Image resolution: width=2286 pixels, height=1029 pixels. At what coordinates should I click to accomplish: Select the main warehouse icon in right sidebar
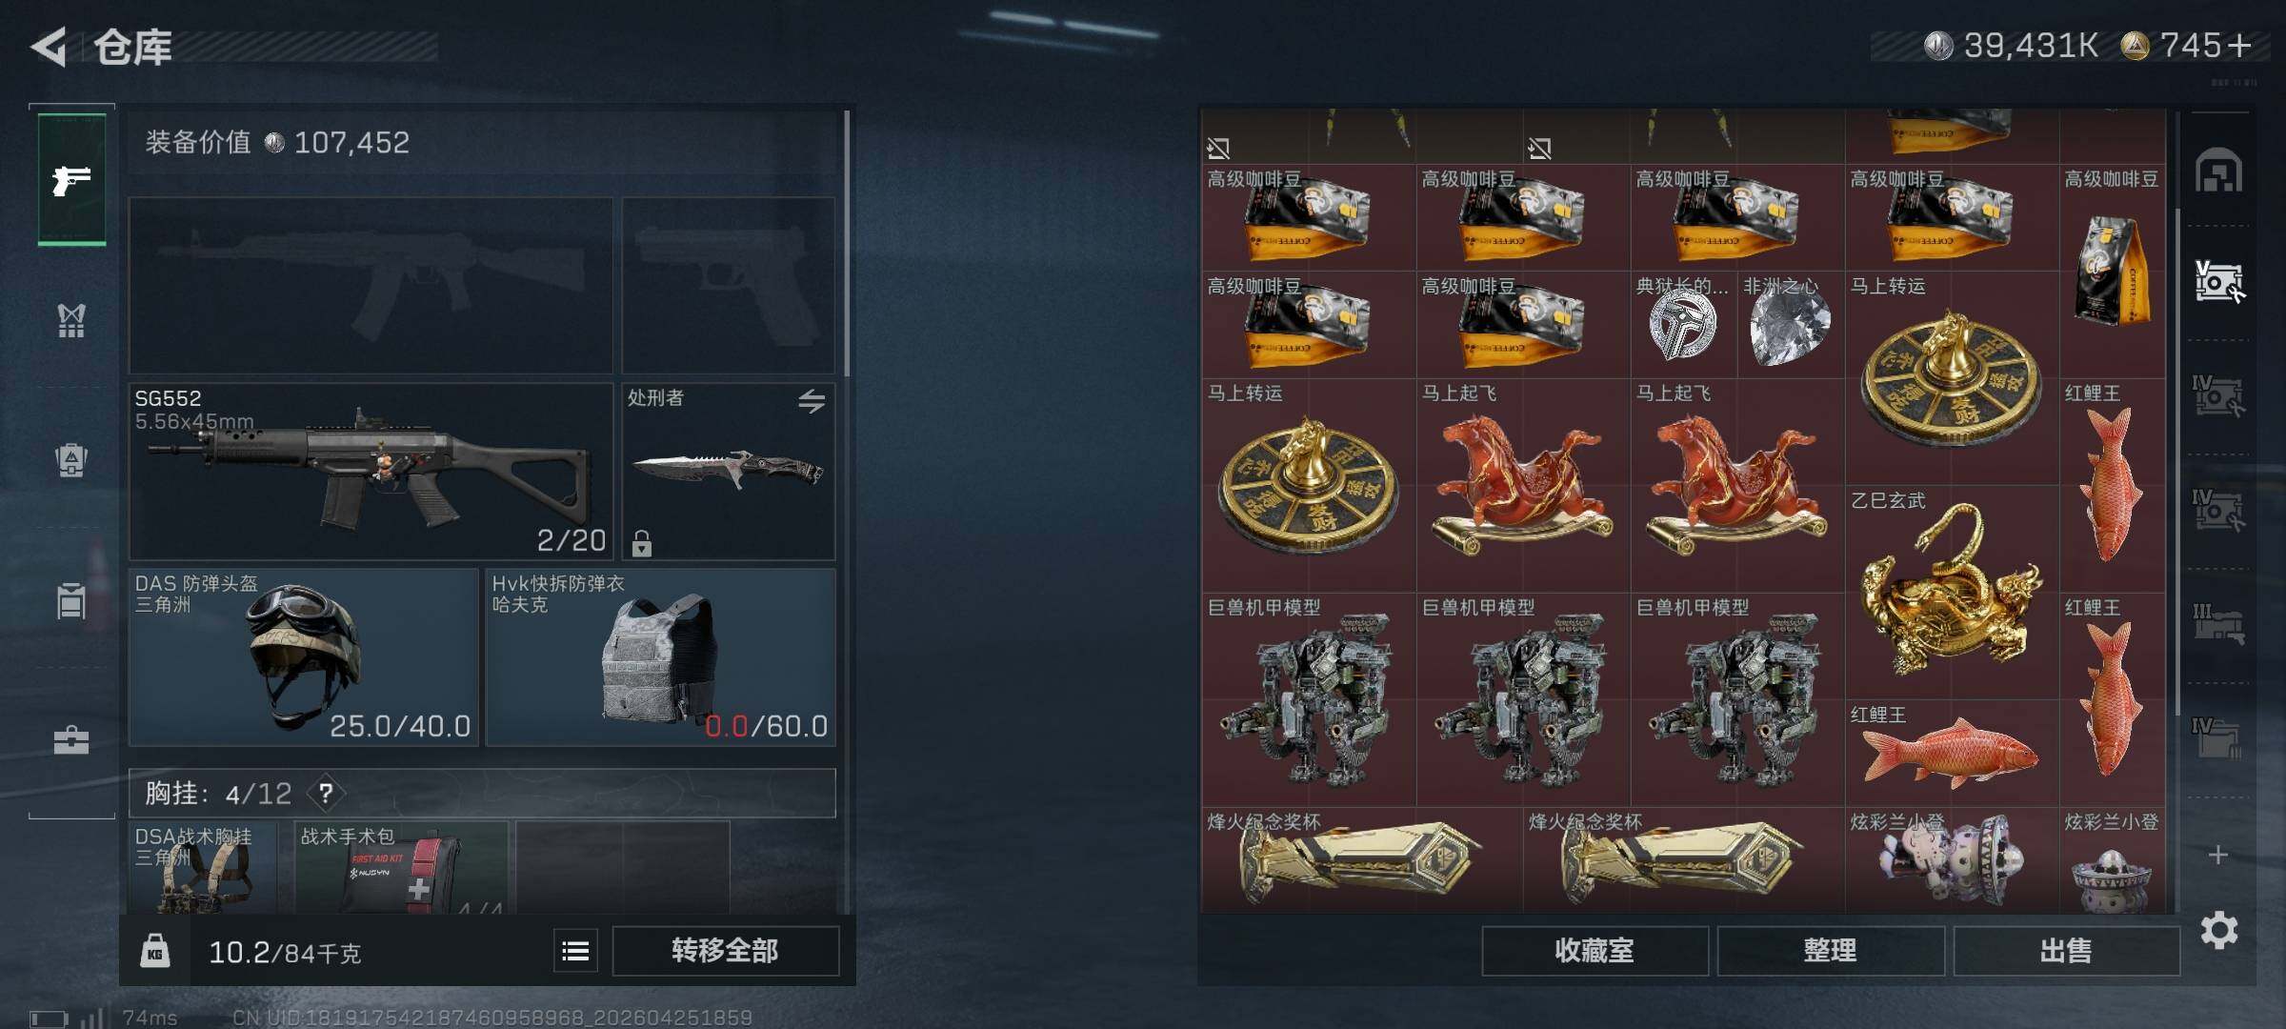pos(2218,171)
